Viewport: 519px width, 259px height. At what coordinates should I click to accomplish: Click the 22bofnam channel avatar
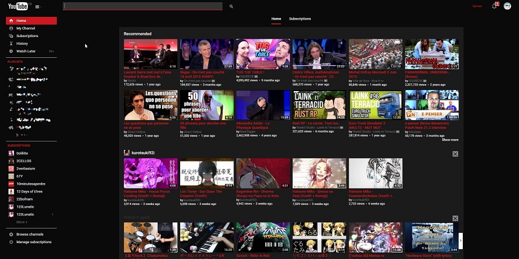(x=11, y=199)
